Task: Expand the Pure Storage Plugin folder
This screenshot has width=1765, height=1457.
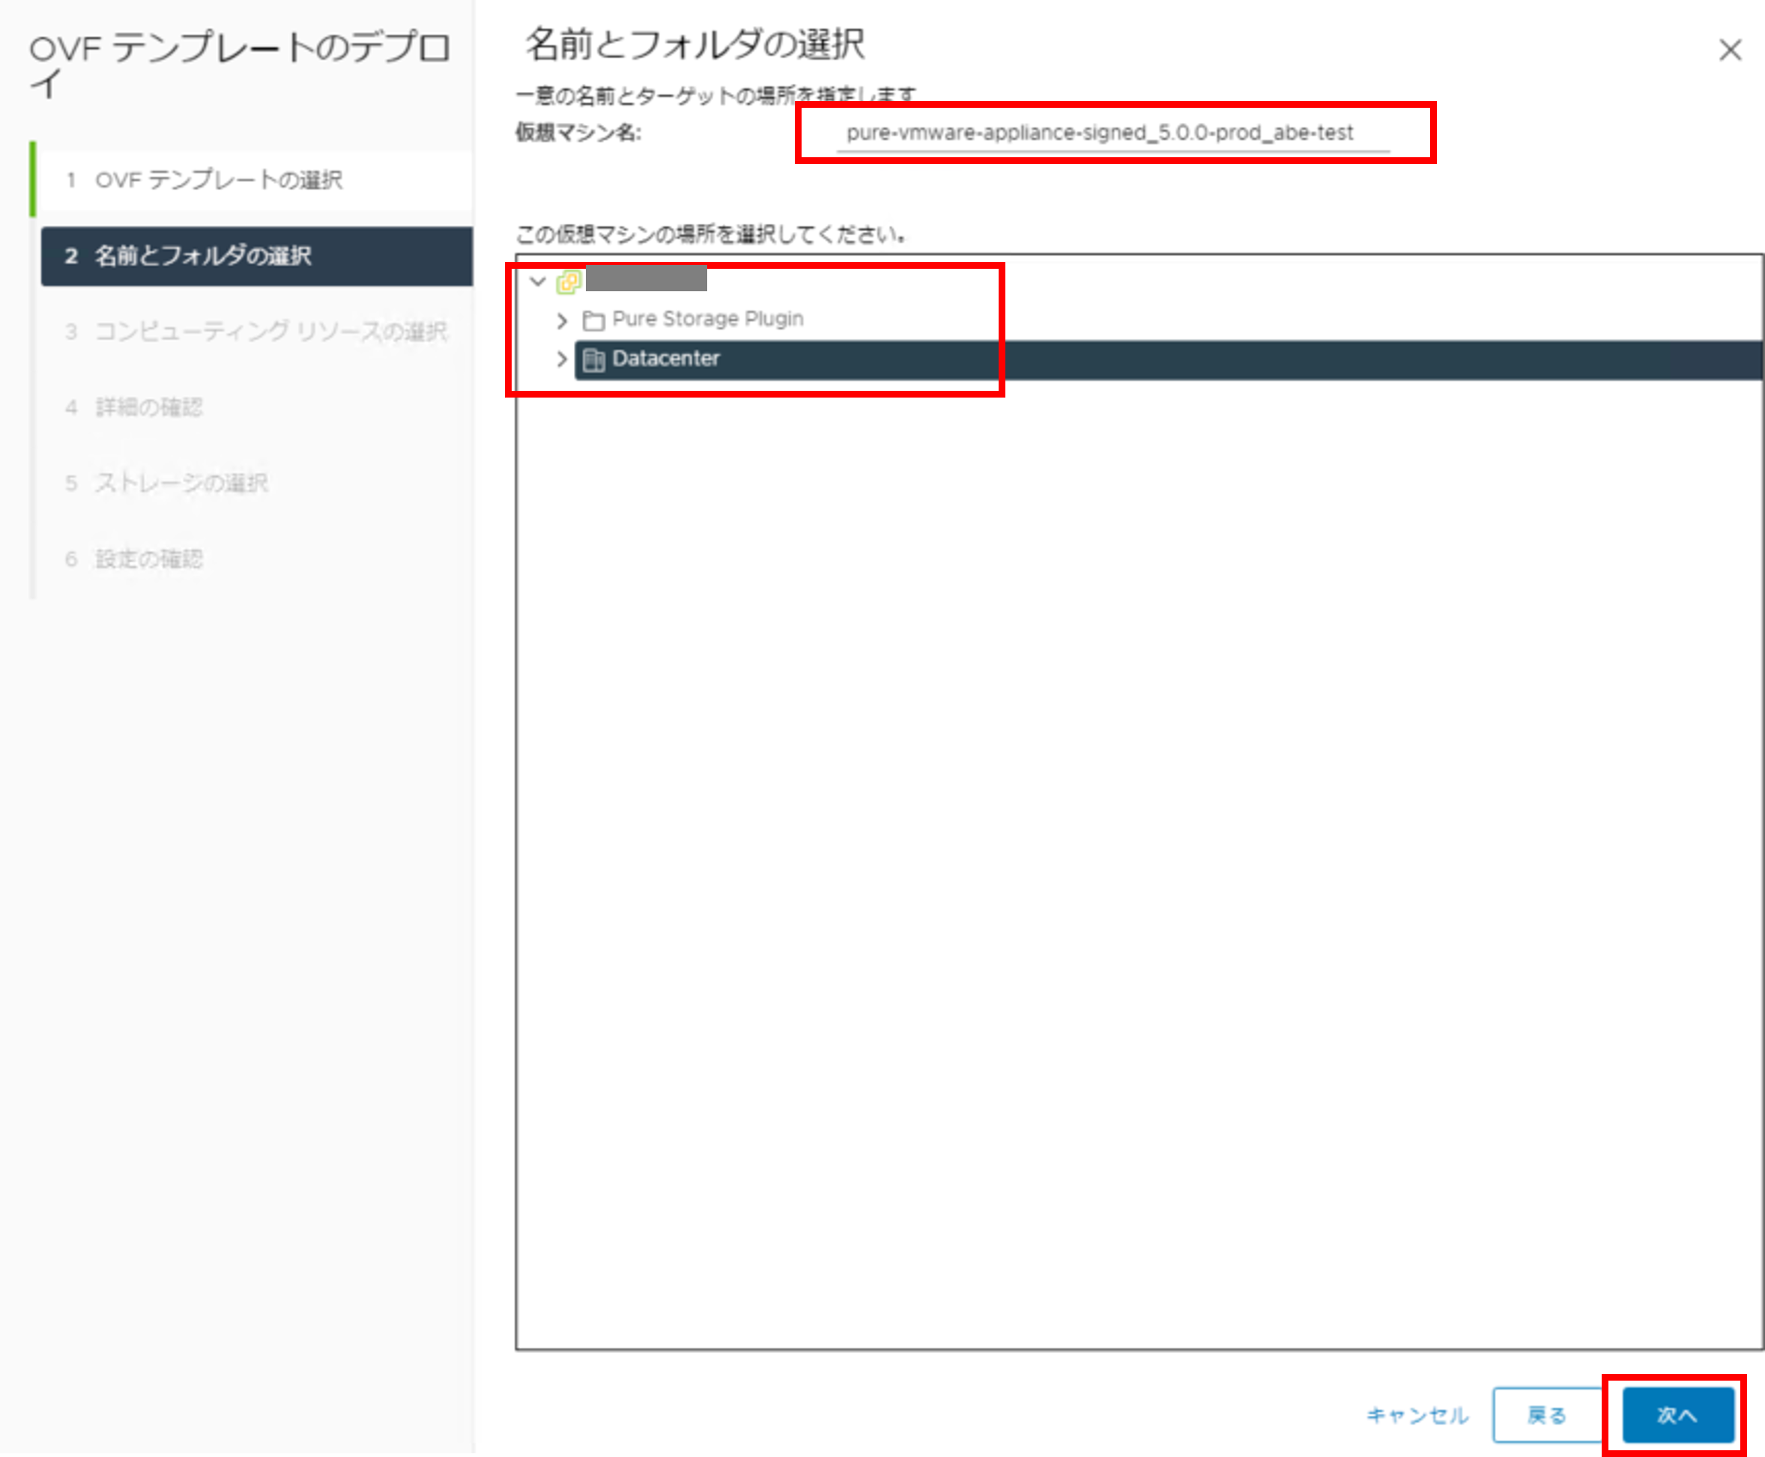Action: pyautogui.click(x=562, y=320)
